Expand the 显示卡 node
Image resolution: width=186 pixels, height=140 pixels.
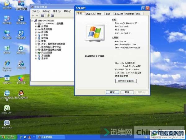tap(36, 58)
